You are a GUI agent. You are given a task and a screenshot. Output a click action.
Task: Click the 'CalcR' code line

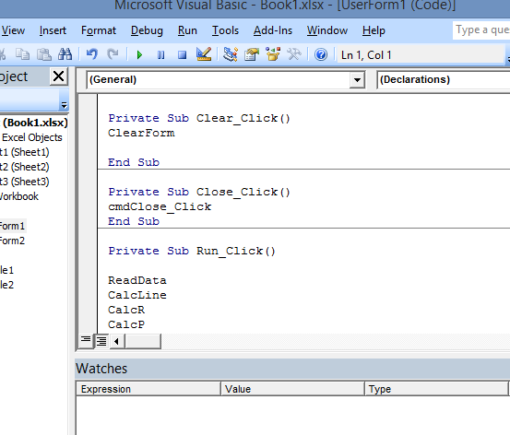126,310
